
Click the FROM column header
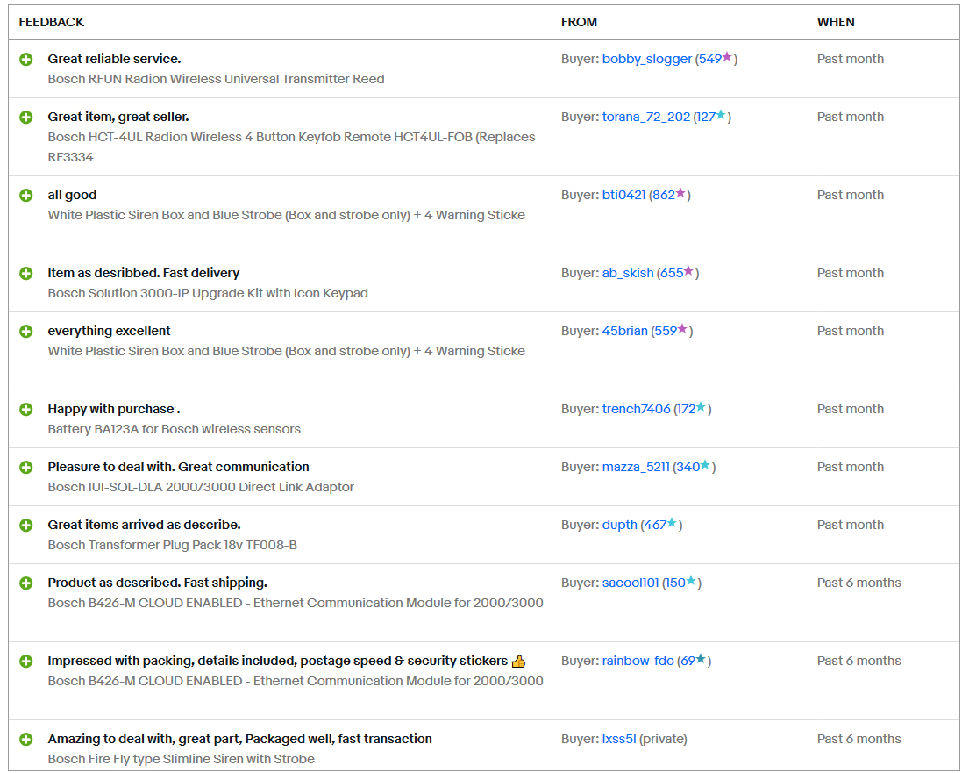pos(579,22)
